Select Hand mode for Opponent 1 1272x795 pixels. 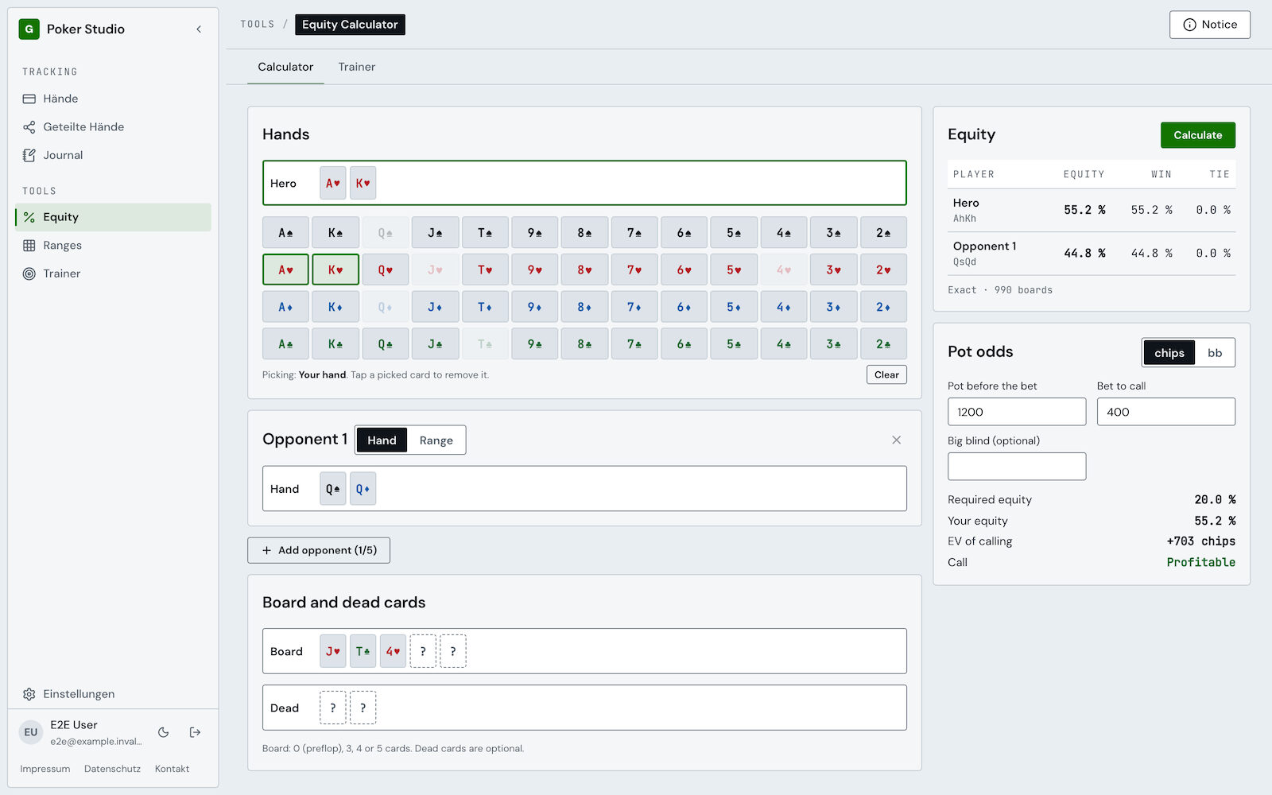tap(382, 440)
